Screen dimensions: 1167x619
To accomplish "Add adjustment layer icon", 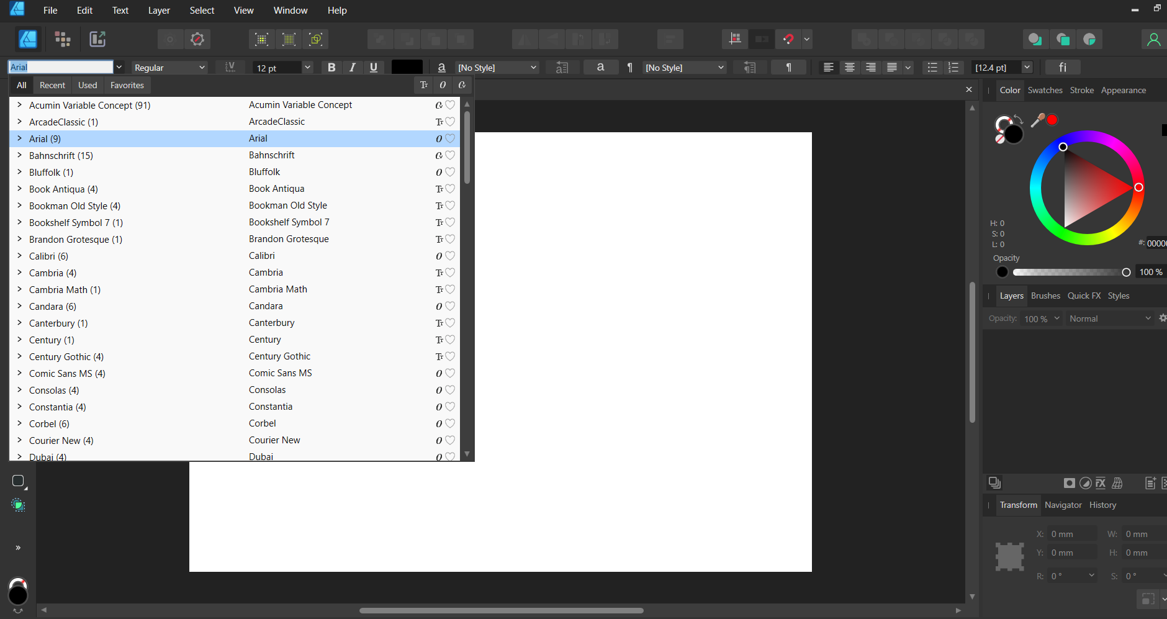I will pos(1085,483).
